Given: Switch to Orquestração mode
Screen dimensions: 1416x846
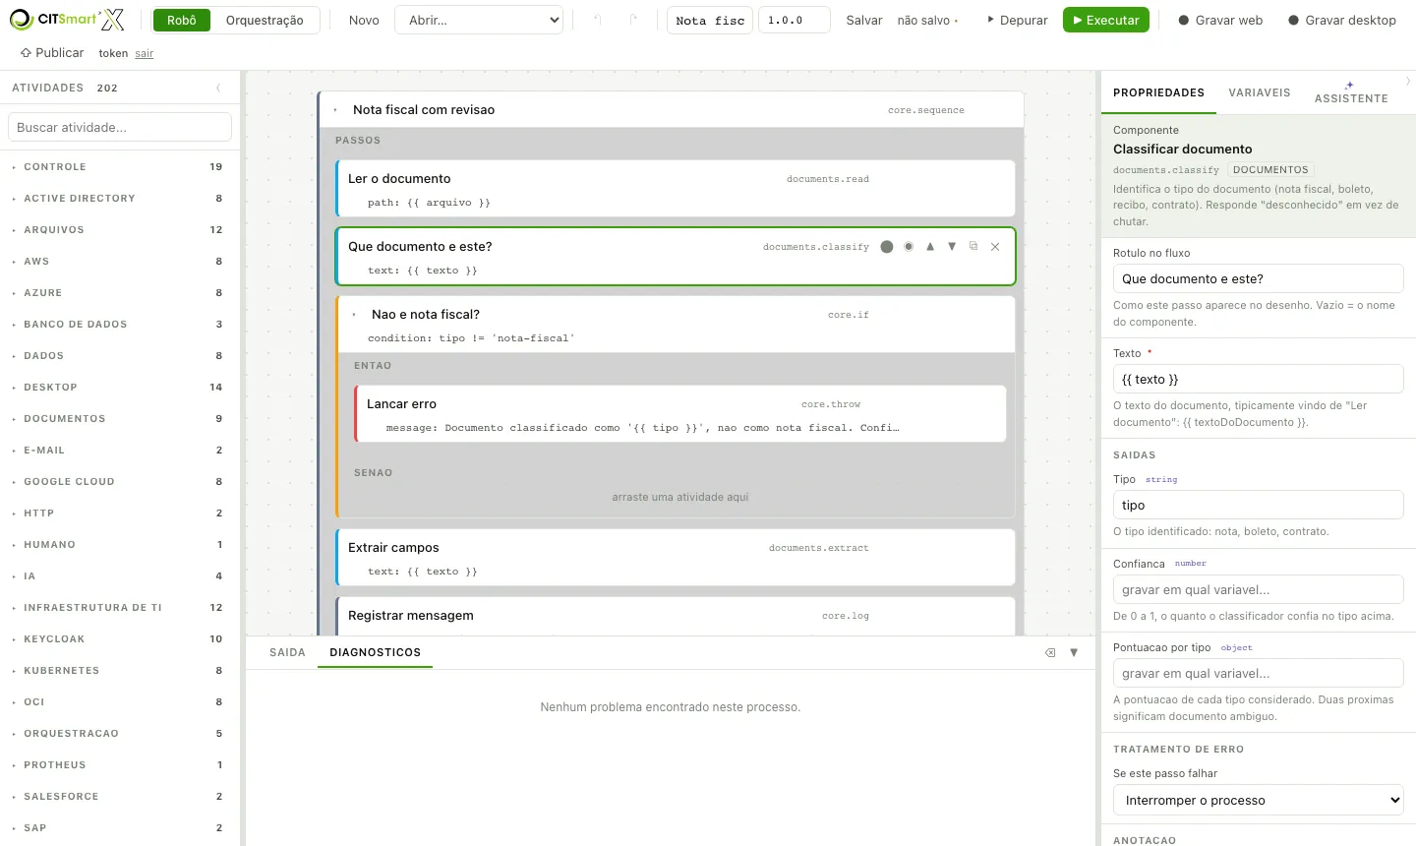Looking at the screenshot, I should (x=265, y=20).
